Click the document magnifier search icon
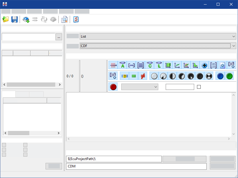 (65, 19)
